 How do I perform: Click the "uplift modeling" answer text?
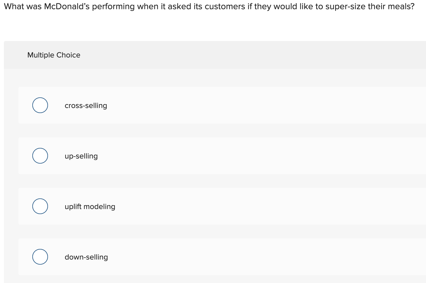coord(90,207)
